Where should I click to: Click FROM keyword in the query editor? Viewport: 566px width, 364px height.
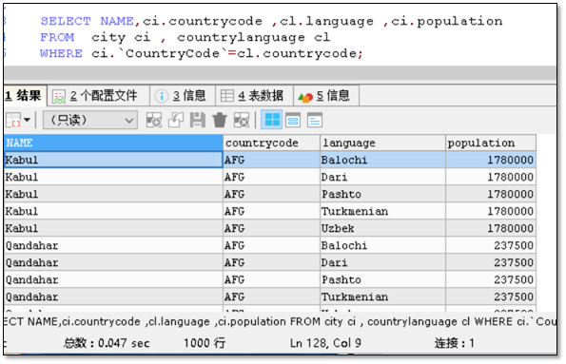click(x=57, y=37)
